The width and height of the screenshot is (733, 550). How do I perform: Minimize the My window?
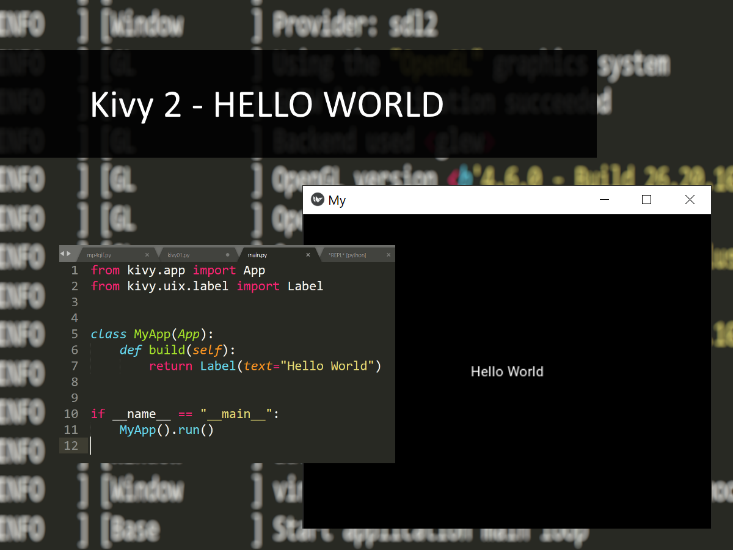coord(605,199)
